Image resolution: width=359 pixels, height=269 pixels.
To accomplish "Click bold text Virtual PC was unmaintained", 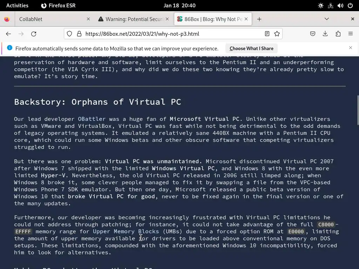I will [x=154, y=161].
